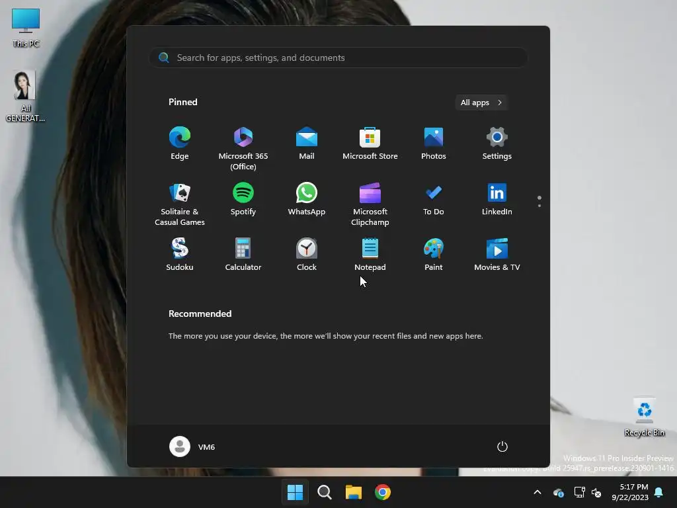Viewport: 677px width, 508px height.
Task: Launch Sudoku game
Action: (x=180, y=255)
